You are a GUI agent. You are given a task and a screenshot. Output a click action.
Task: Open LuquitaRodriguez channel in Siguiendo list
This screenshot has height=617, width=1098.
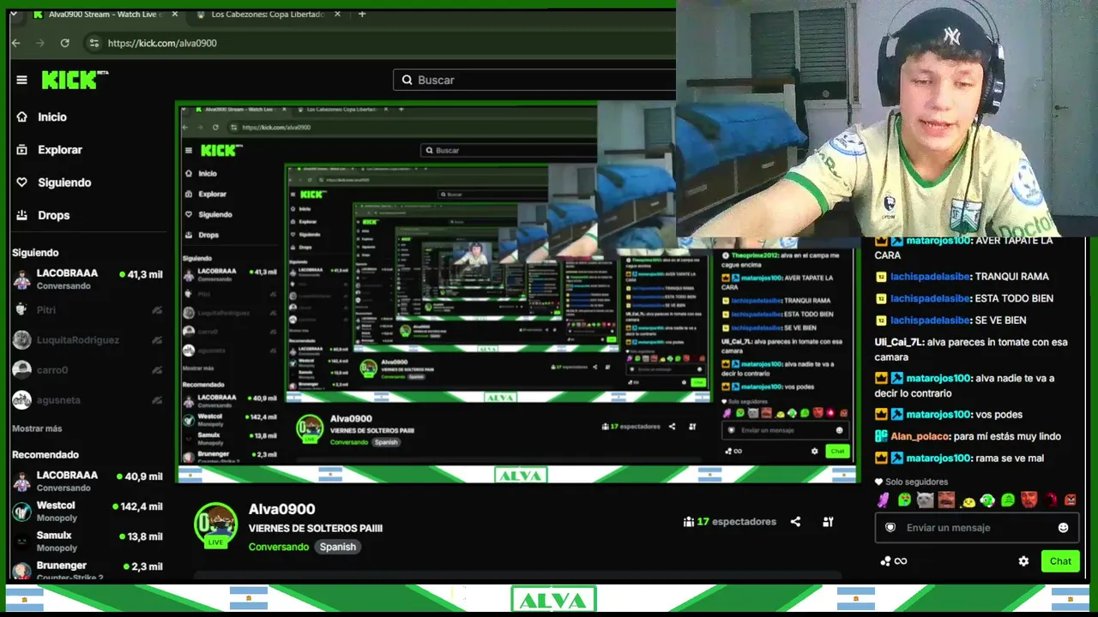87,340
